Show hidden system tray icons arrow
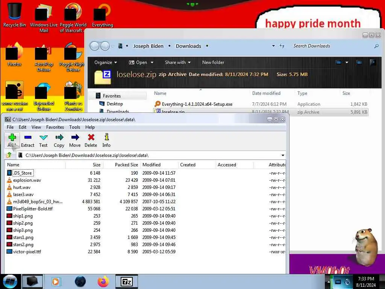The width and height of the screenshot is (385, 289). point(328,281)
